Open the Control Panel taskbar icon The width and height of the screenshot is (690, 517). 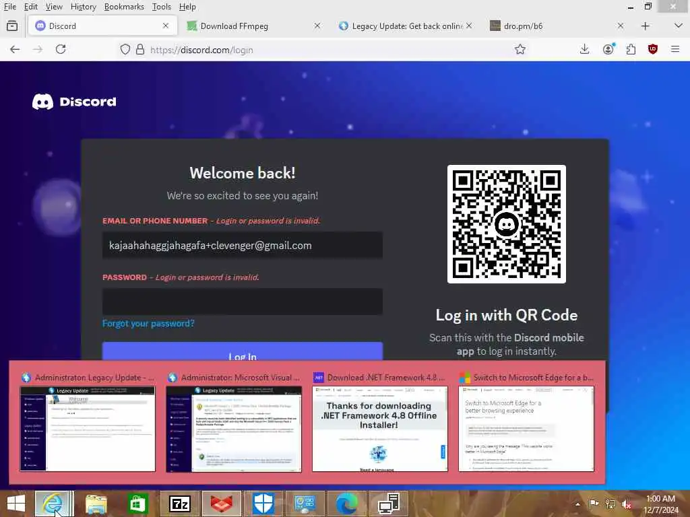click(305, 504)
